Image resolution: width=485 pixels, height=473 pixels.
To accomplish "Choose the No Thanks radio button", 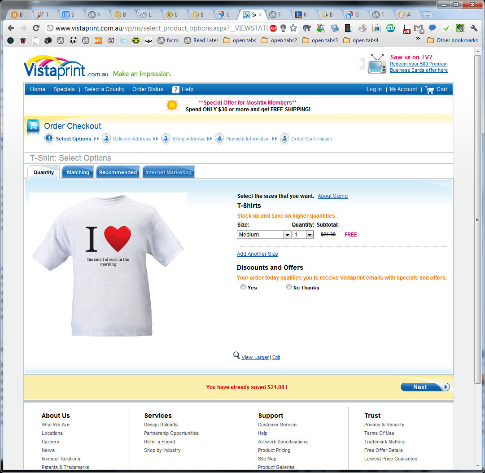I will pyautogui.click(x=289, y=287).
